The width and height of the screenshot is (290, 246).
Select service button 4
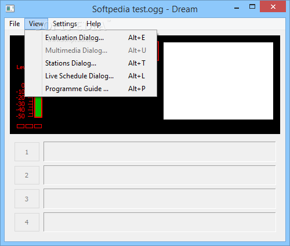[27, 222]
